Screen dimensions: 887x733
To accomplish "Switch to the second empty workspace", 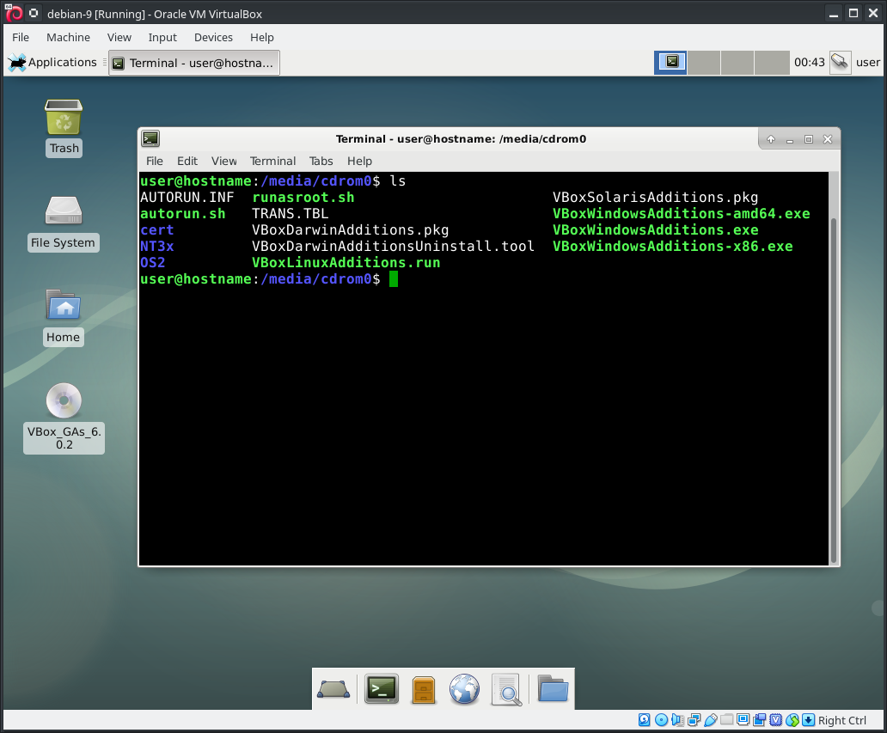I will (704, 63).
